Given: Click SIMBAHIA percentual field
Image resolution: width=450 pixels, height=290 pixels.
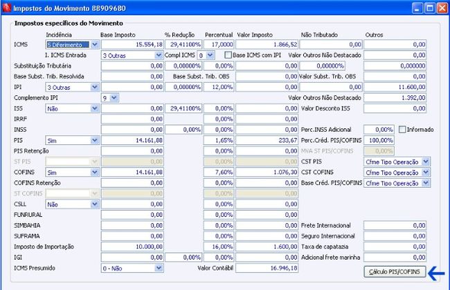Looking at the screenshot, I should click(219, 225).
